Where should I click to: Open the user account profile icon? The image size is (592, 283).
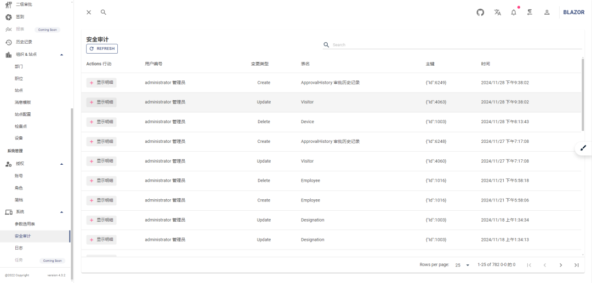547,12
